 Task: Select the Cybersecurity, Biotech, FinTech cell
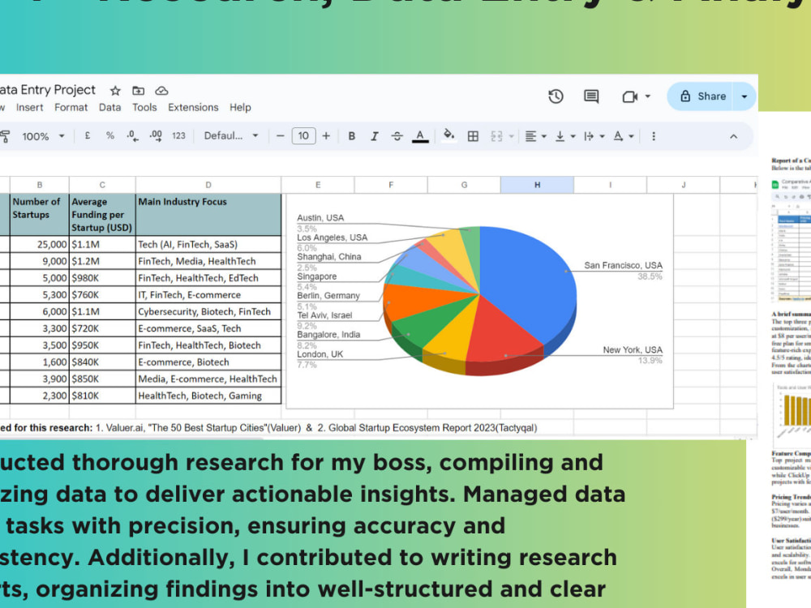pos(208,312)
